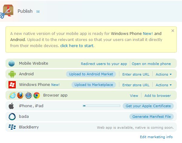Screen dimensions: 182x143
Task: Click Upload to Android Market button
Action: 91,74
